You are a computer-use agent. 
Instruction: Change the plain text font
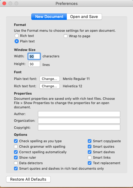point(49,79)
